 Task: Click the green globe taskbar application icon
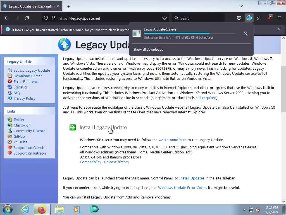[x=94, y=209]
